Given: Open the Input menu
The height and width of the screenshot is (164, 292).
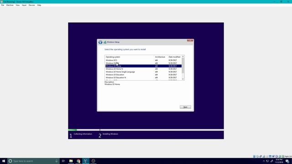Looking at the screenshot, I should click(24, 5).
